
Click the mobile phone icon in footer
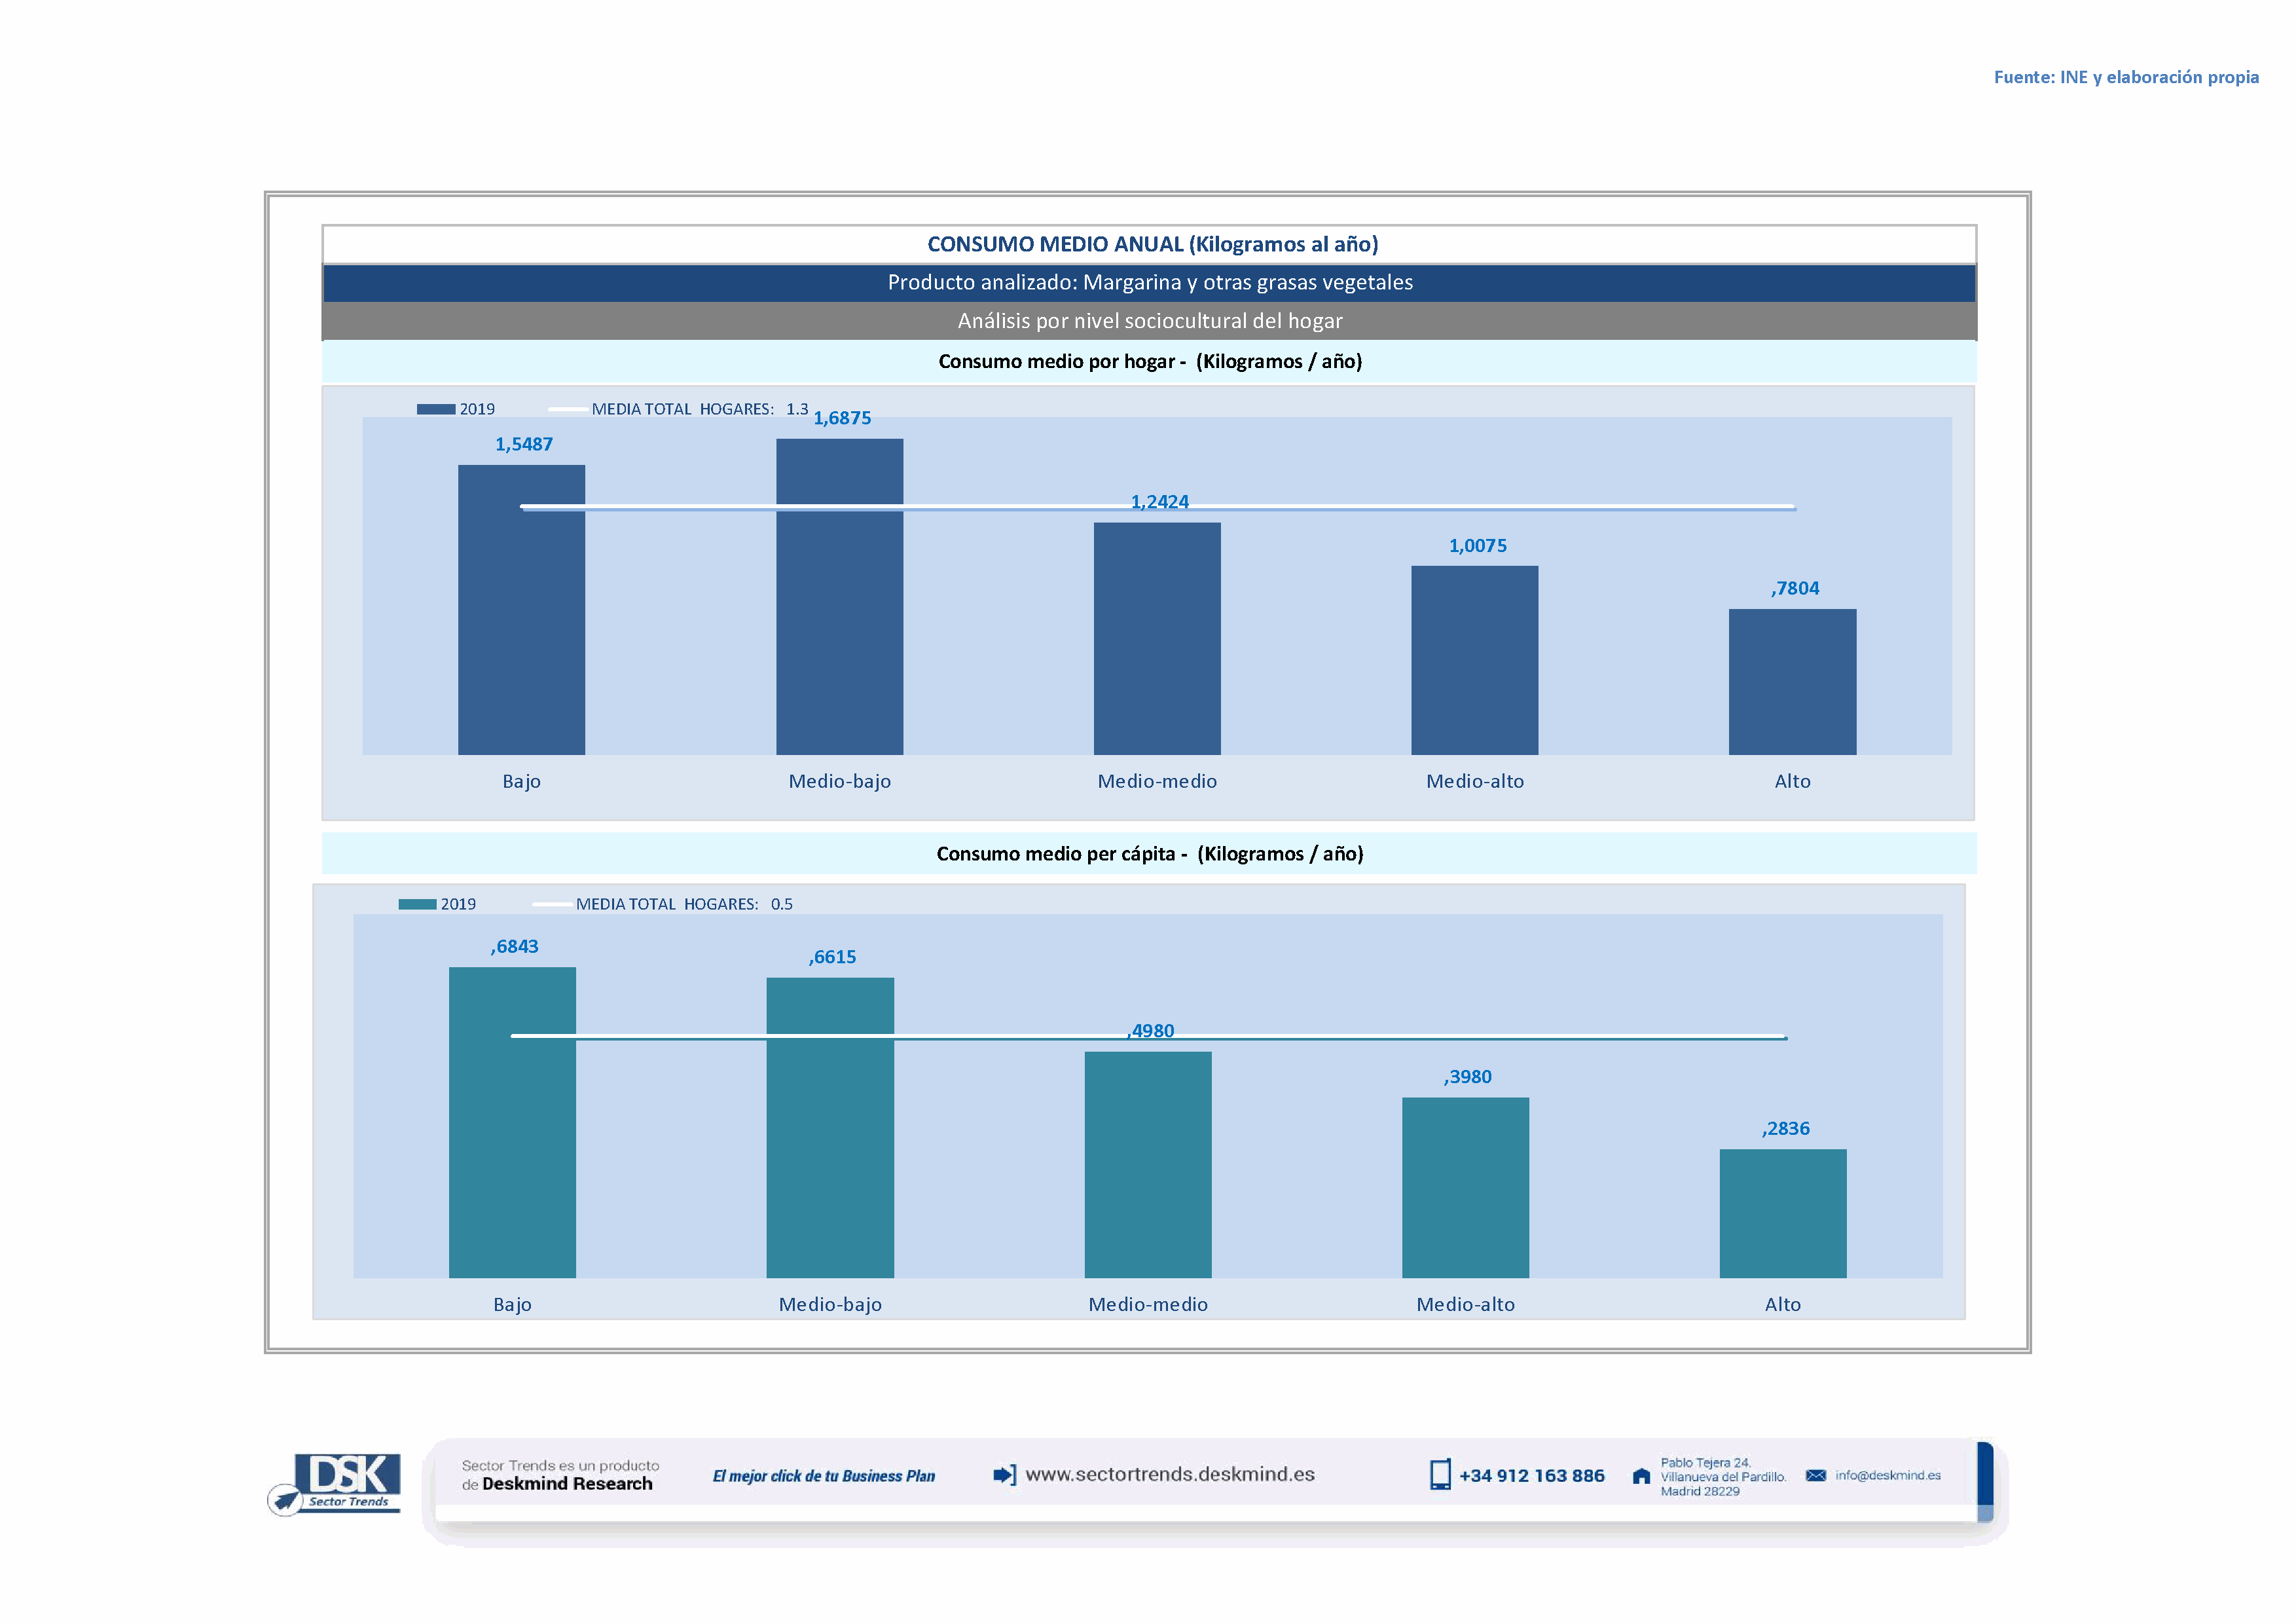(x=1440, y=1475)
